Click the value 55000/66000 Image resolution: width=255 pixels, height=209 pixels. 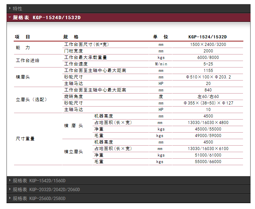point(208,161)
